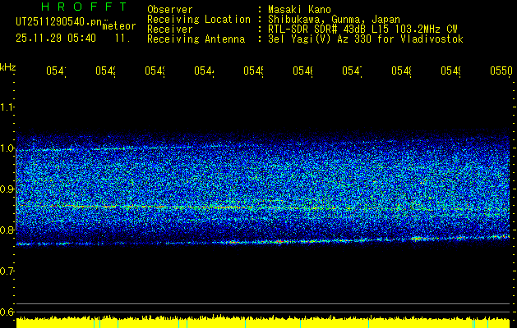Click the 0547 time marker
The height and width of the screenshot is (328, 517).
click(x=352, y=71)
